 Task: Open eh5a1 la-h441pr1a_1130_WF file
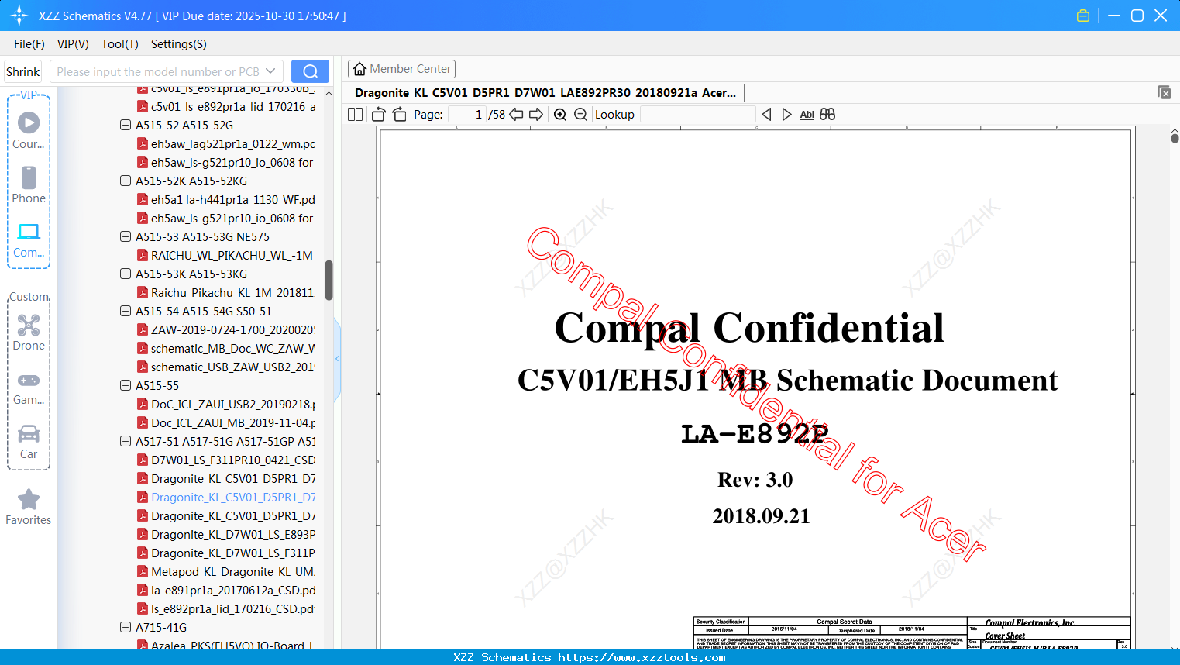[232, 199]
